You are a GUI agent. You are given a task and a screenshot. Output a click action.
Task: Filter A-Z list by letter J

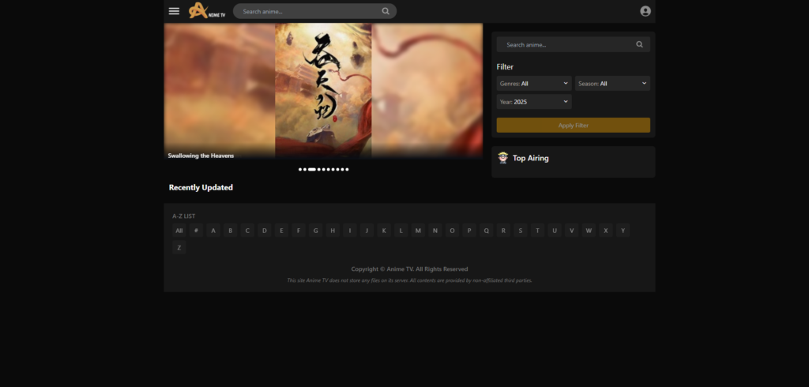pos(367,231)
